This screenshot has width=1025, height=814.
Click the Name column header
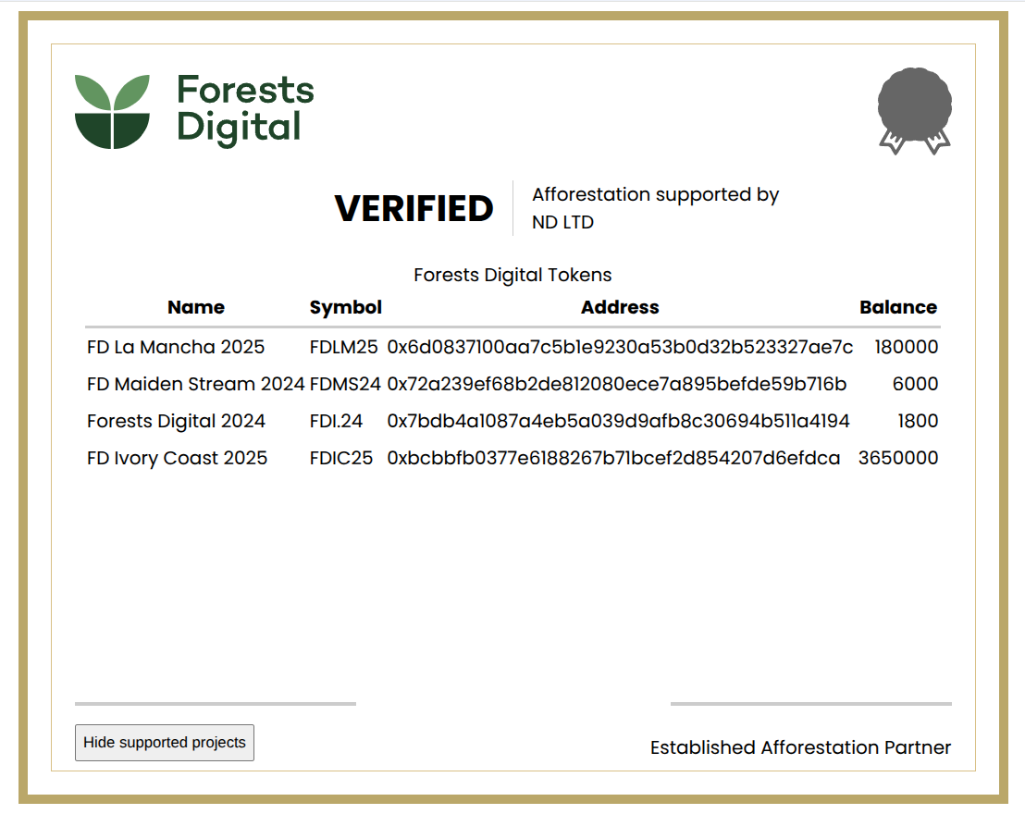tap(196, 307)
